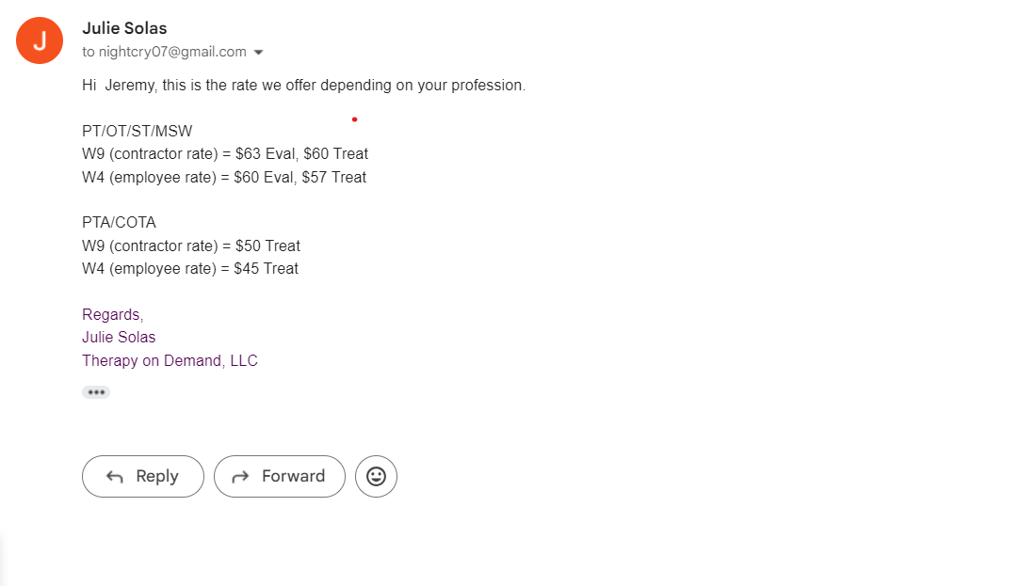This screenshot has height=586, width=1020.
Task: Click Julie Solas in the purple signature
Action: [x=119, y=337]
